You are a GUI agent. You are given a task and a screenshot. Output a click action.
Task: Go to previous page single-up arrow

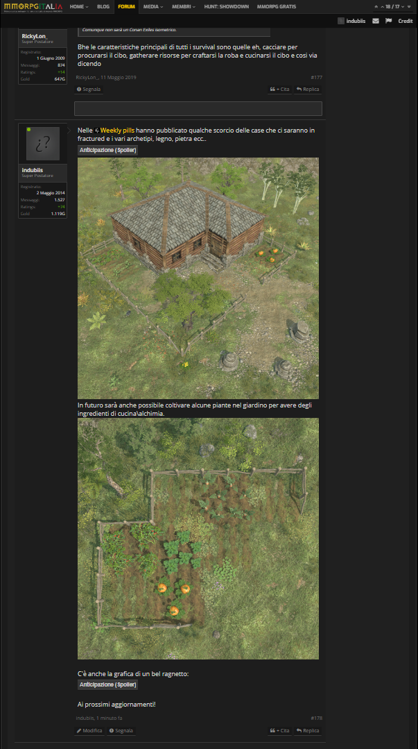(x=382, y=7)
